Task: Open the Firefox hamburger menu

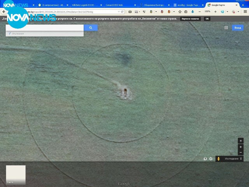Action: (x=244, y=12)
